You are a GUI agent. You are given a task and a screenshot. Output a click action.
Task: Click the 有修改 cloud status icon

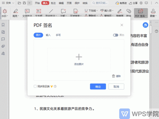117,3
